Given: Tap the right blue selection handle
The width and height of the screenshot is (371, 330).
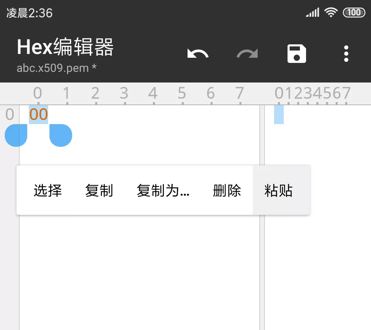Looking at the screenshot, I should click(x=61, y=135).
